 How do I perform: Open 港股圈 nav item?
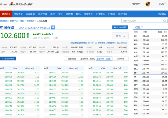(x=69, y=14)
